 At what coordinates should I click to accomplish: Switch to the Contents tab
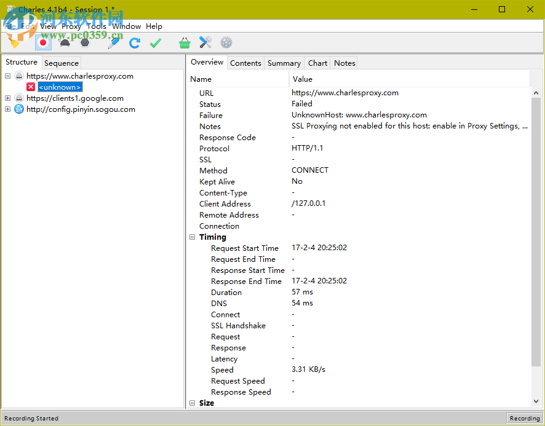click(x=245, y=63)
